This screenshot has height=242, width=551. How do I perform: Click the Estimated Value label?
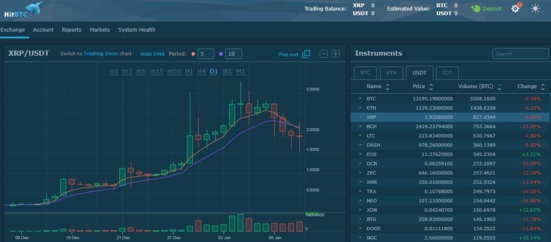point(409,9)
